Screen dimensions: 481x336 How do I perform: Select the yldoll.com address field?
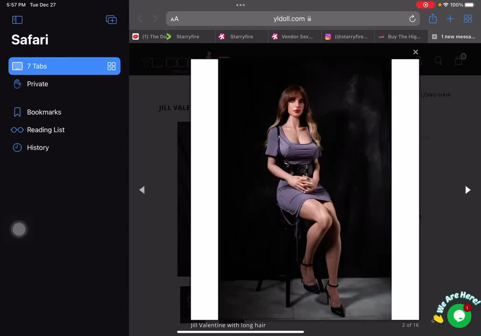(292, 19)
